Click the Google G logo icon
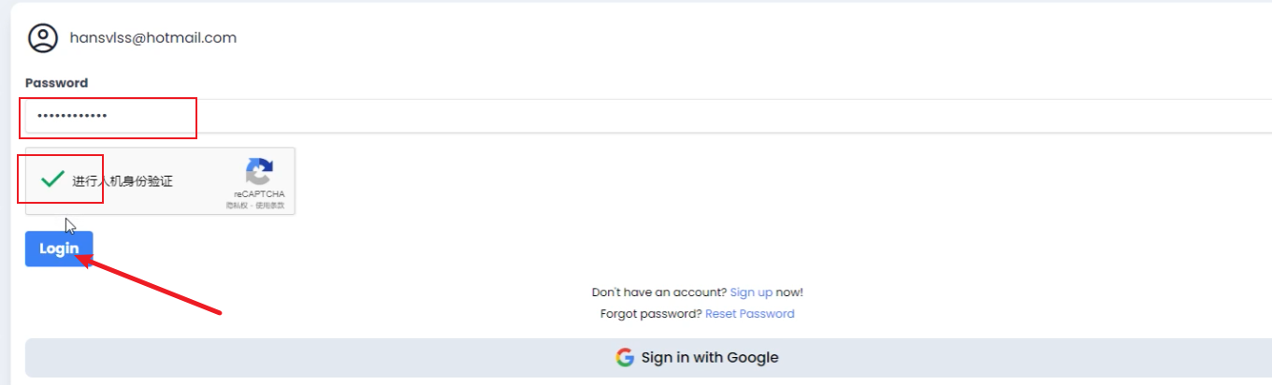Viewport: 1272px width, 385px height. click(625, 358)
